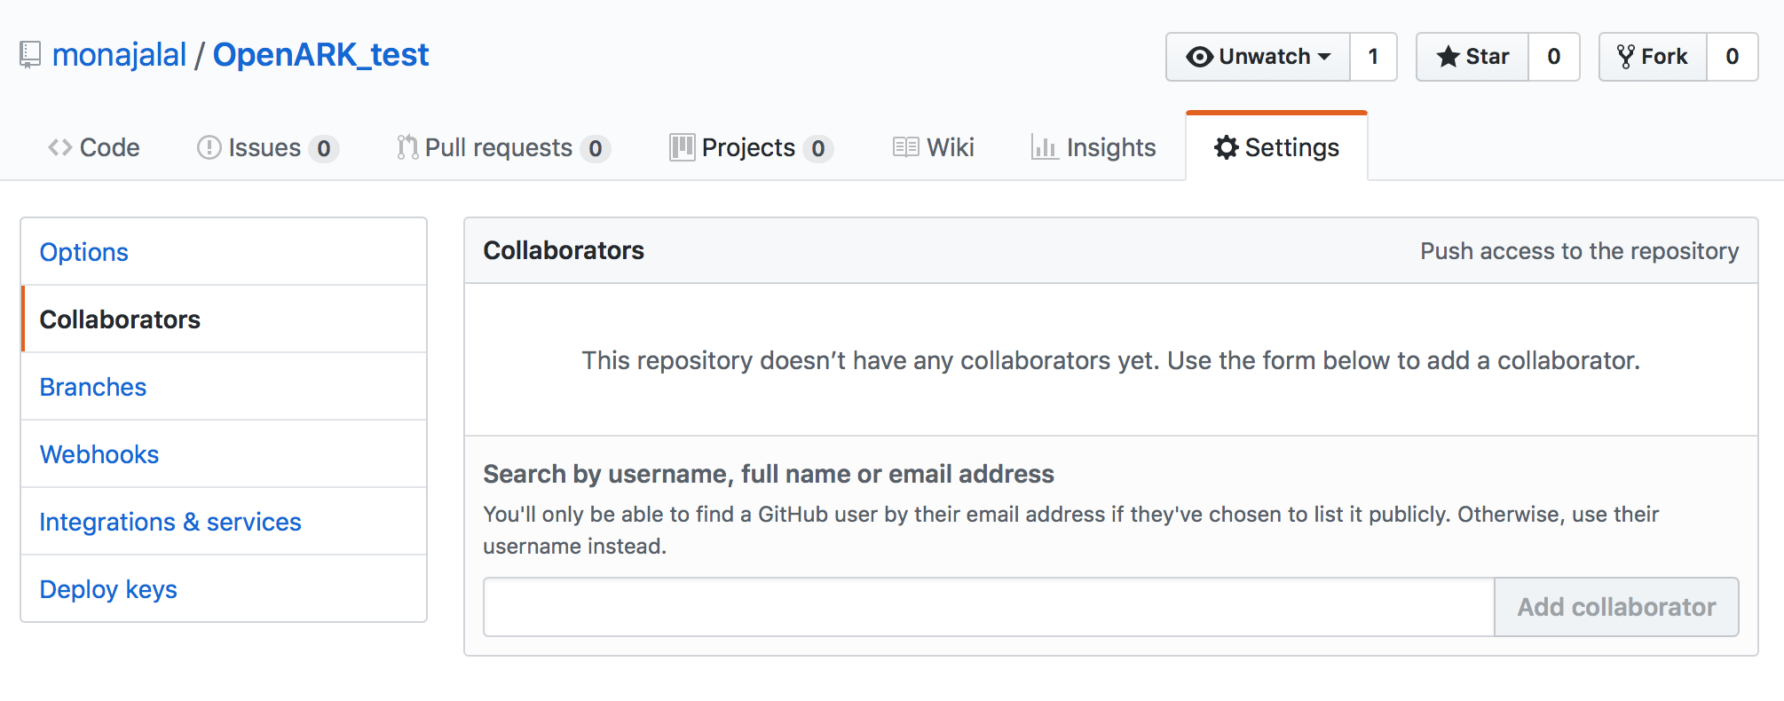View the Insights tab label
This screenshot has height=701, width=1784.
point(1111,147)
